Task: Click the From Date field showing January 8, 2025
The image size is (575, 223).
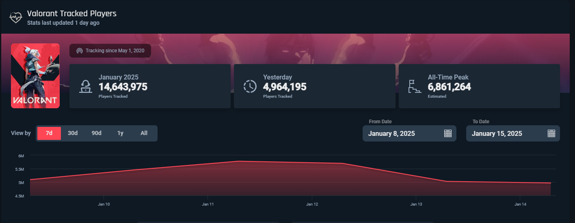Action: point(402,133)
